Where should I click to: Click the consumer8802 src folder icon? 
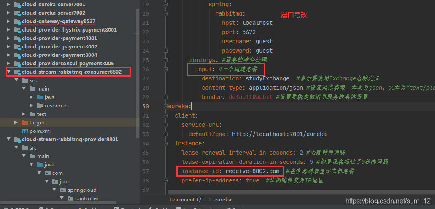pos(25,80)
